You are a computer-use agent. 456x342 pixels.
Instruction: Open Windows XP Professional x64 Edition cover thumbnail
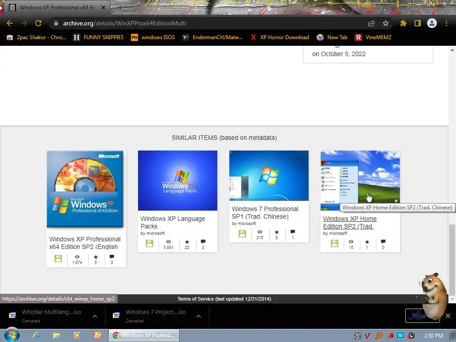coord(85,189)
